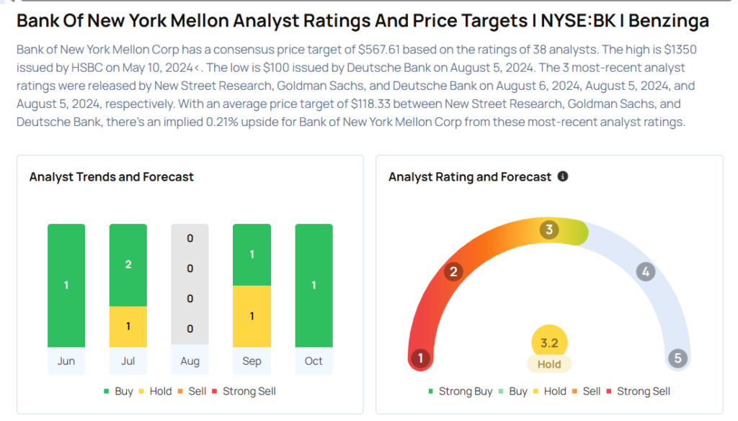
Task: Click gauge marker number 2
Action: 453,271
